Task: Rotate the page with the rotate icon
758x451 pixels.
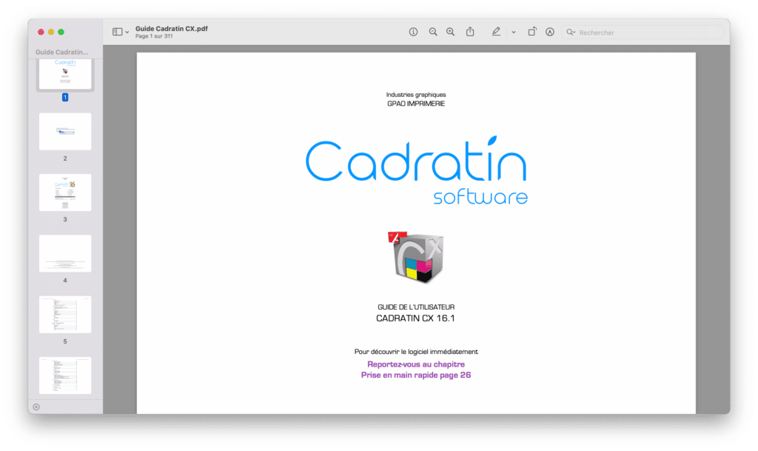Action: click(x=531, y=32)
